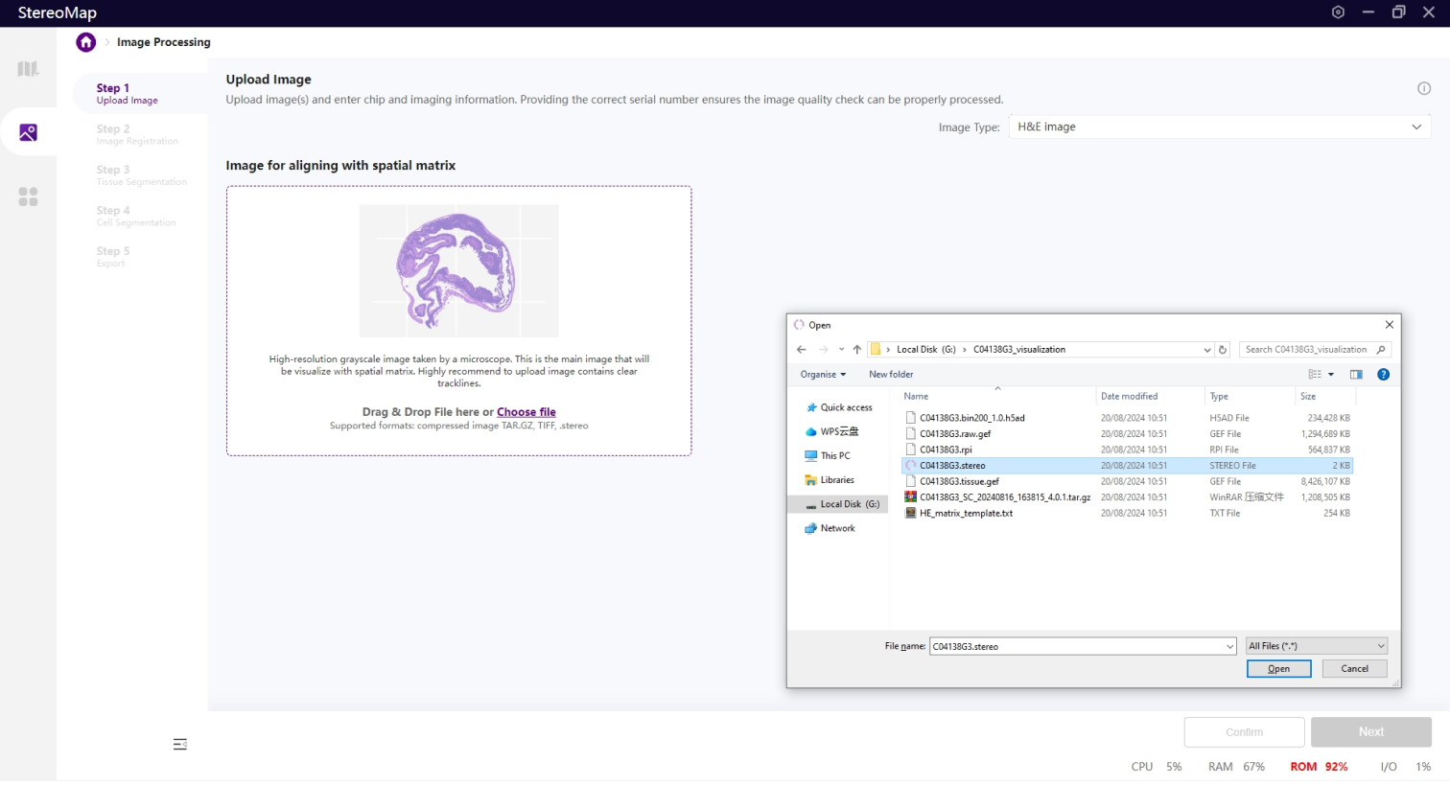The image size is (1450, 785).
Task: Open the four-squares tools sidebar icon
Action: [x=28, y=196]
